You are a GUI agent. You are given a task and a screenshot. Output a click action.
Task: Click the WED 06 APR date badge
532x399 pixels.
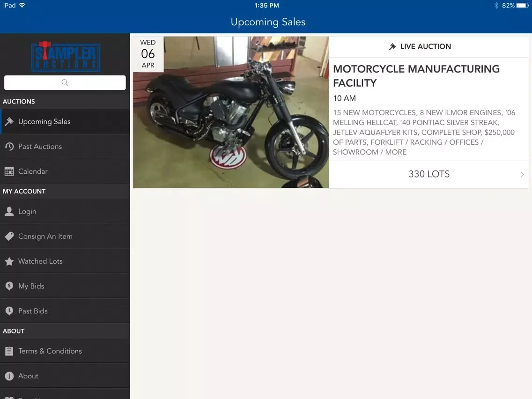[x=148, y=54]
